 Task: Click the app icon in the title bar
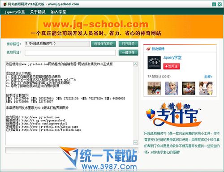click(x=5, y=4)
